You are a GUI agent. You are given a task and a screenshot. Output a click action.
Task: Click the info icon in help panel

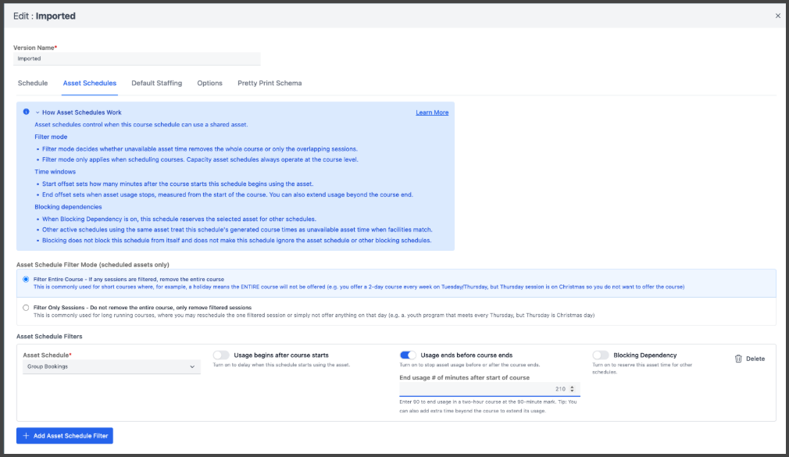tap(26, 112)
